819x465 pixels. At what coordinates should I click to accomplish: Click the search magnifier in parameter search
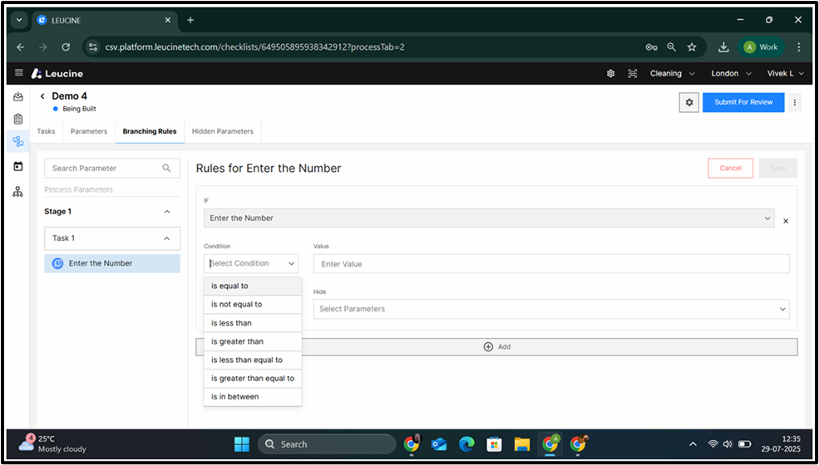pyautogui.click(x=167, y=168)
